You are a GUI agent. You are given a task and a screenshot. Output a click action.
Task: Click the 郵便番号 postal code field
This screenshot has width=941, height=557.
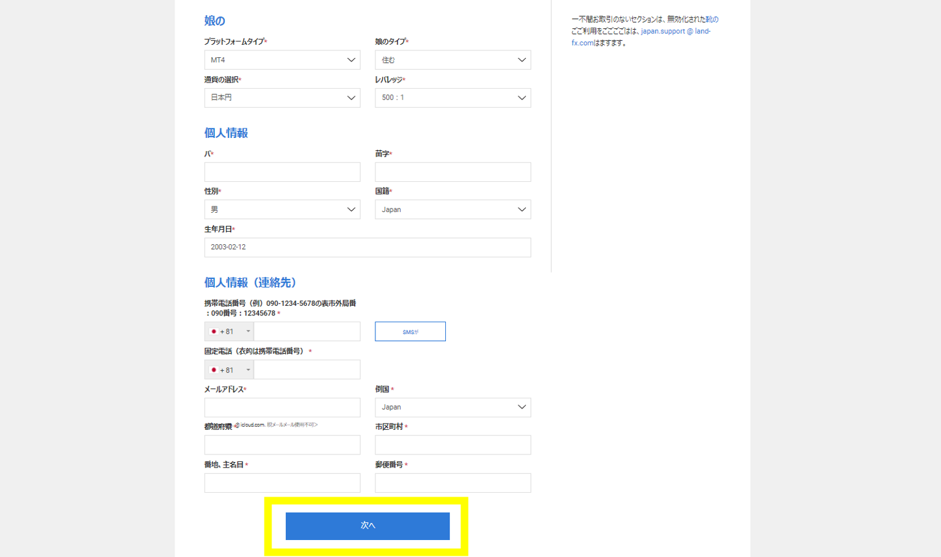tap(453, 483)
